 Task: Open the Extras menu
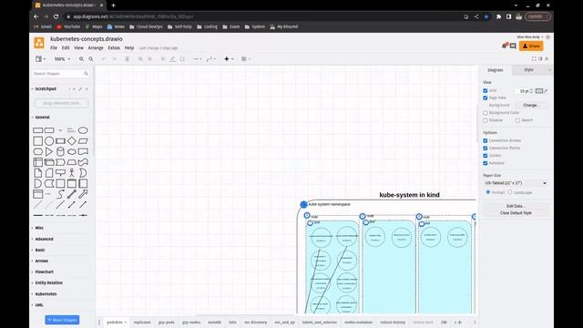[114, 48]
